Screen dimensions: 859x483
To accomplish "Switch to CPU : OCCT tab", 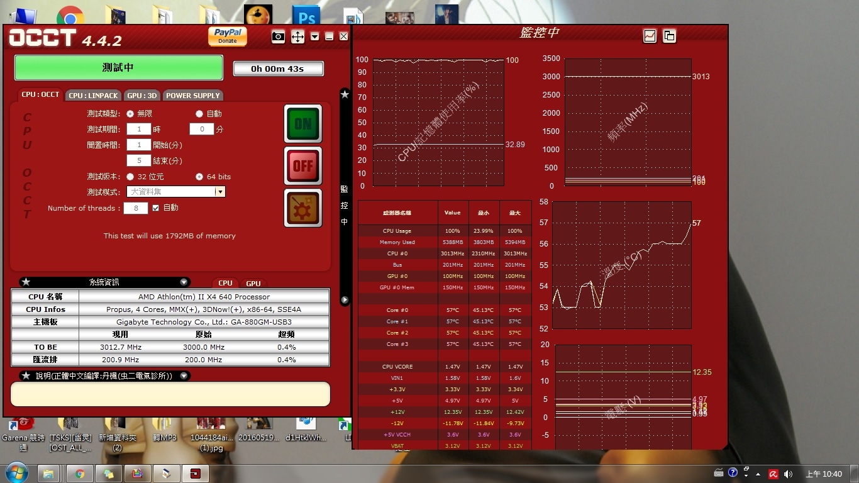I will pos(40,95).
